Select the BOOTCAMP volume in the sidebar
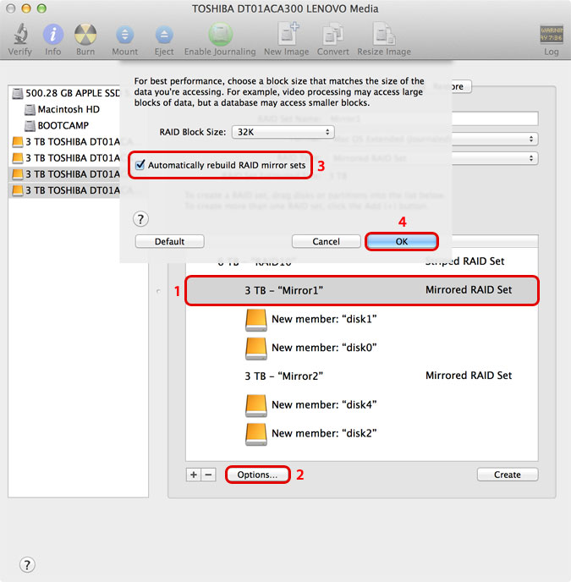 tap(64, 125)
